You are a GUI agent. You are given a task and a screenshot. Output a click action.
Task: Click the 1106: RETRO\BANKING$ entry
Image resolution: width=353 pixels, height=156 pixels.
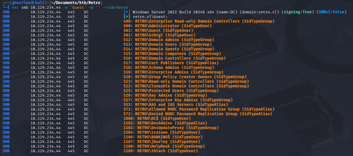click(x=165, y=137)
